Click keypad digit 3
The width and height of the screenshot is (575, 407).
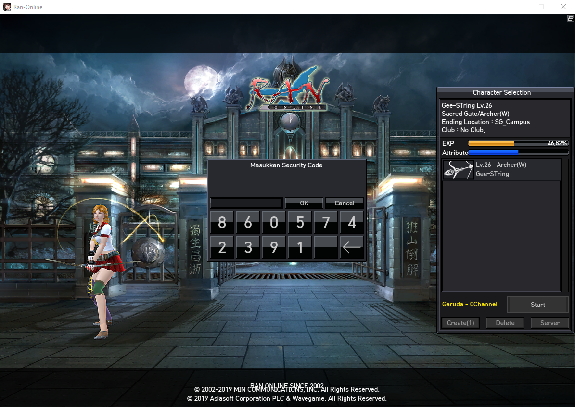[x=248, y=247]
